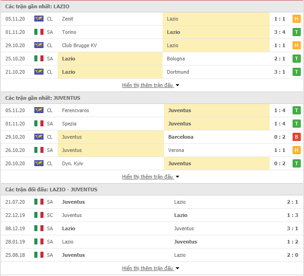Click green T badge for Dyn. Kyiv match
The image size is (304, 276).
296,163
